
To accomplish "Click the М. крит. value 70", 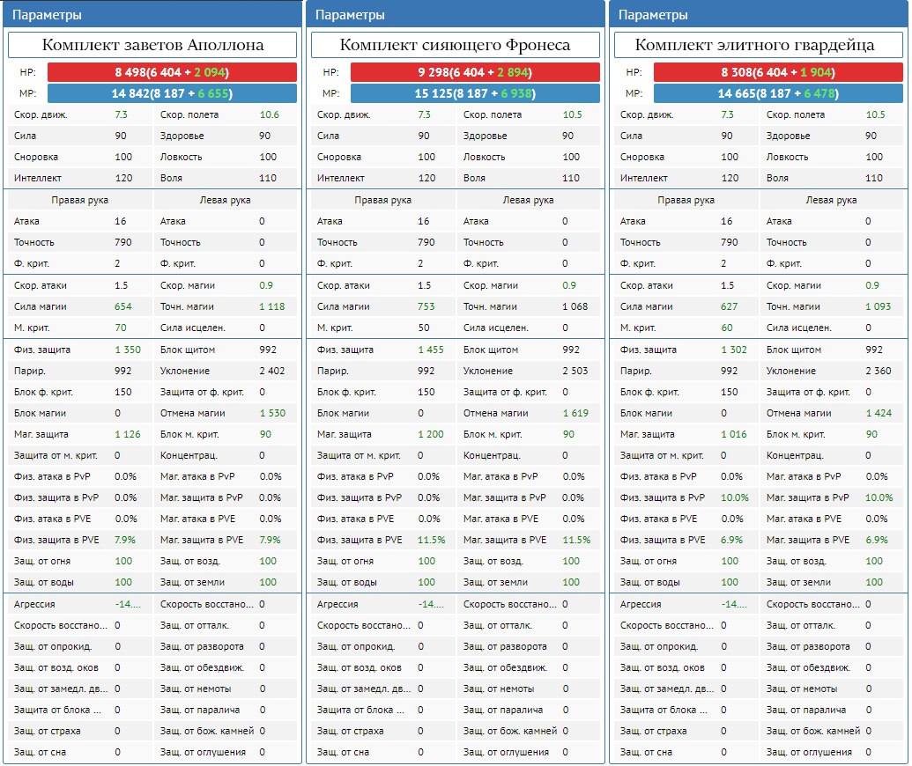I will click(x=122, y=328).
